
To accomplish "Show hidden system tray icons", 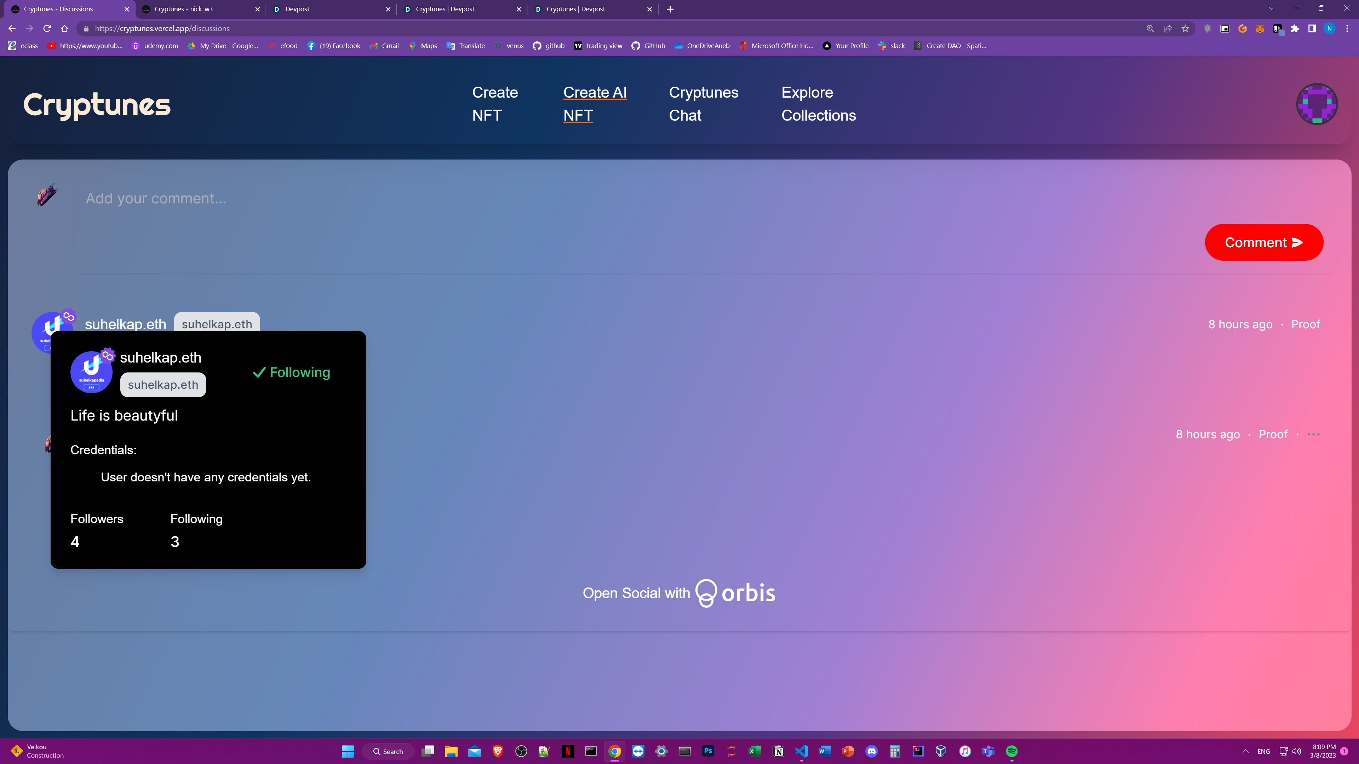I will point(1246,751).
